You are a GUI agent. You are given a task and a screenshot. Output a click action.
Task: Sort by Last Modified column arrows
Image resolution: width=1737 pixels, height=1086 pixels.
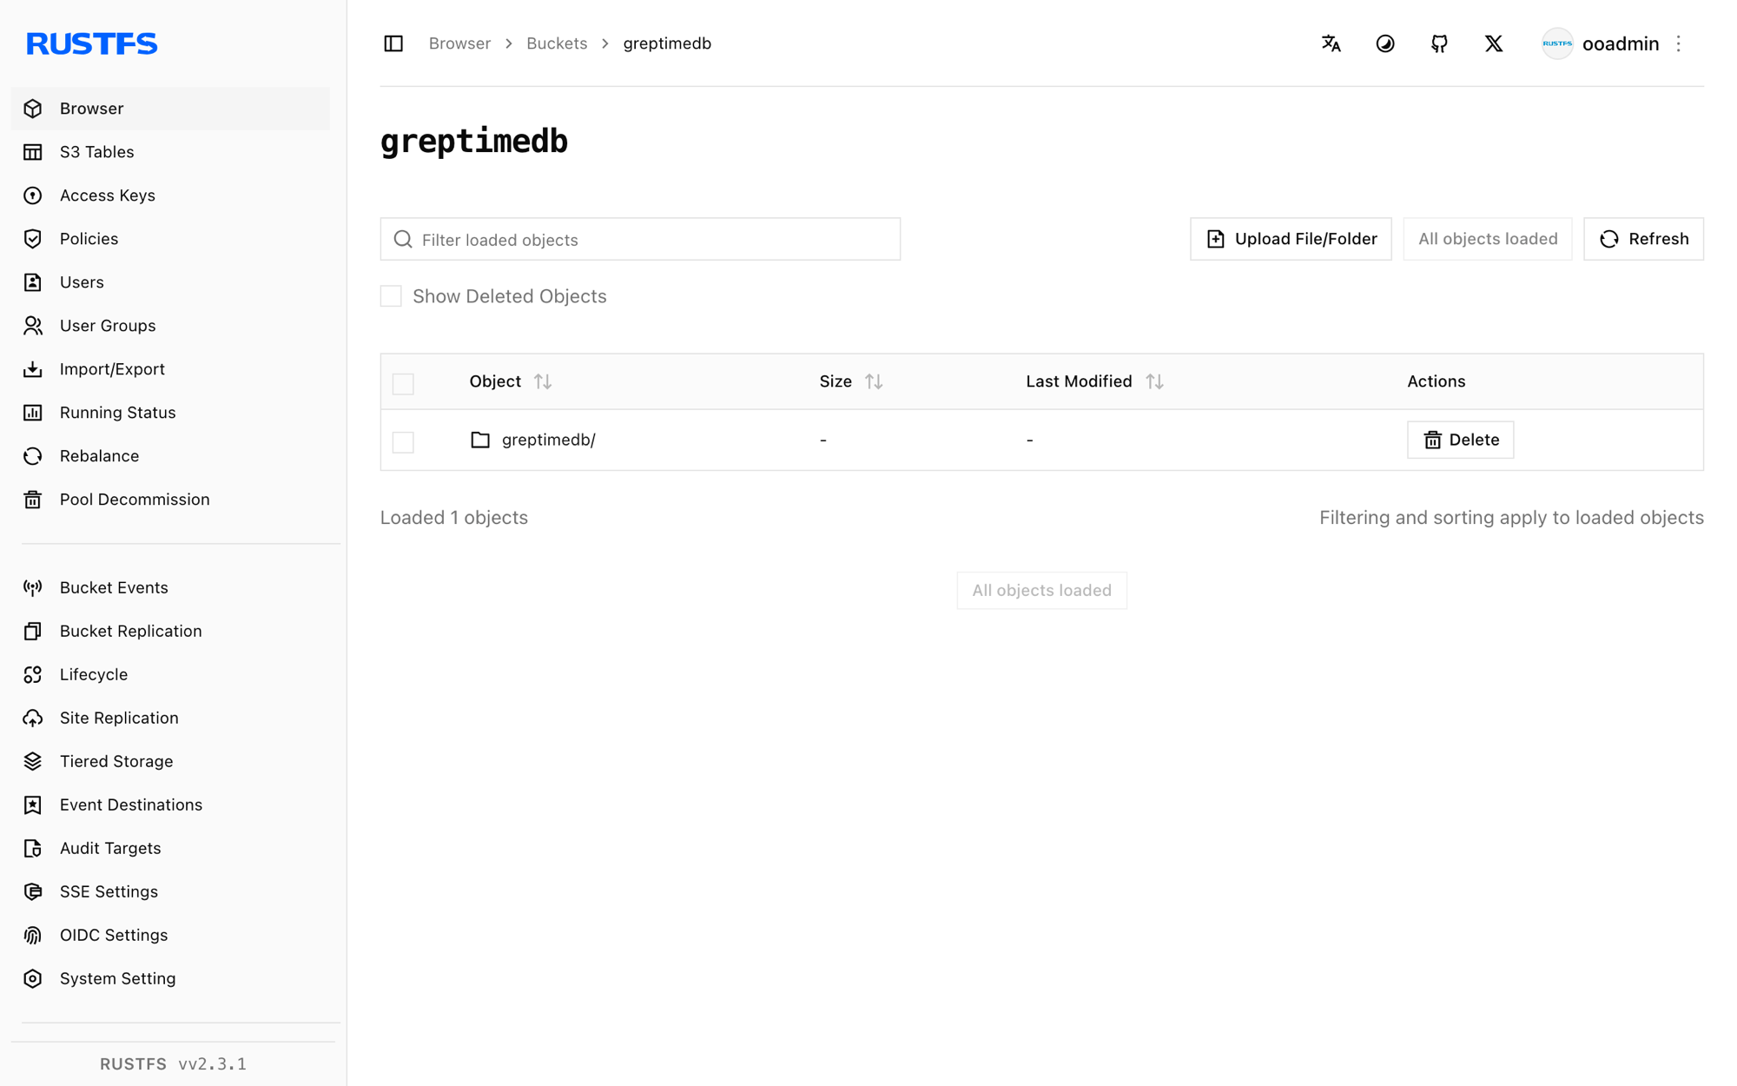1154,381
